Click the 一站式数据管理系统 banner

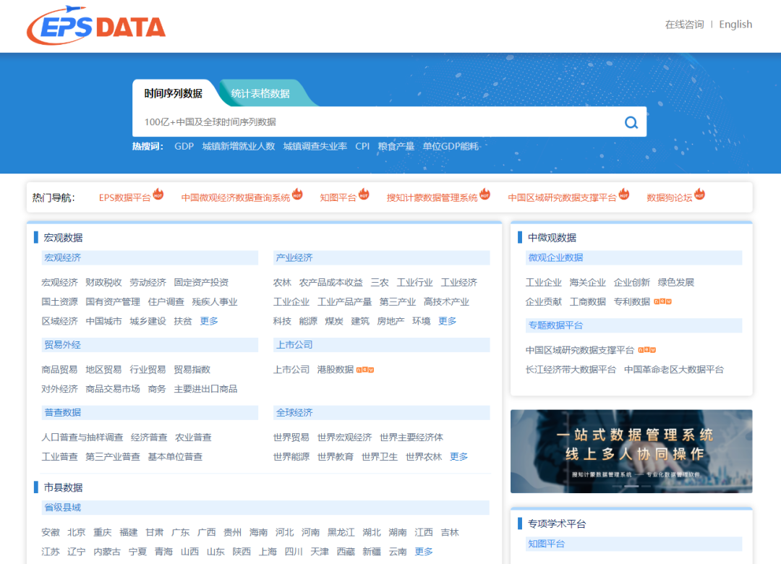tap(631, 451)
